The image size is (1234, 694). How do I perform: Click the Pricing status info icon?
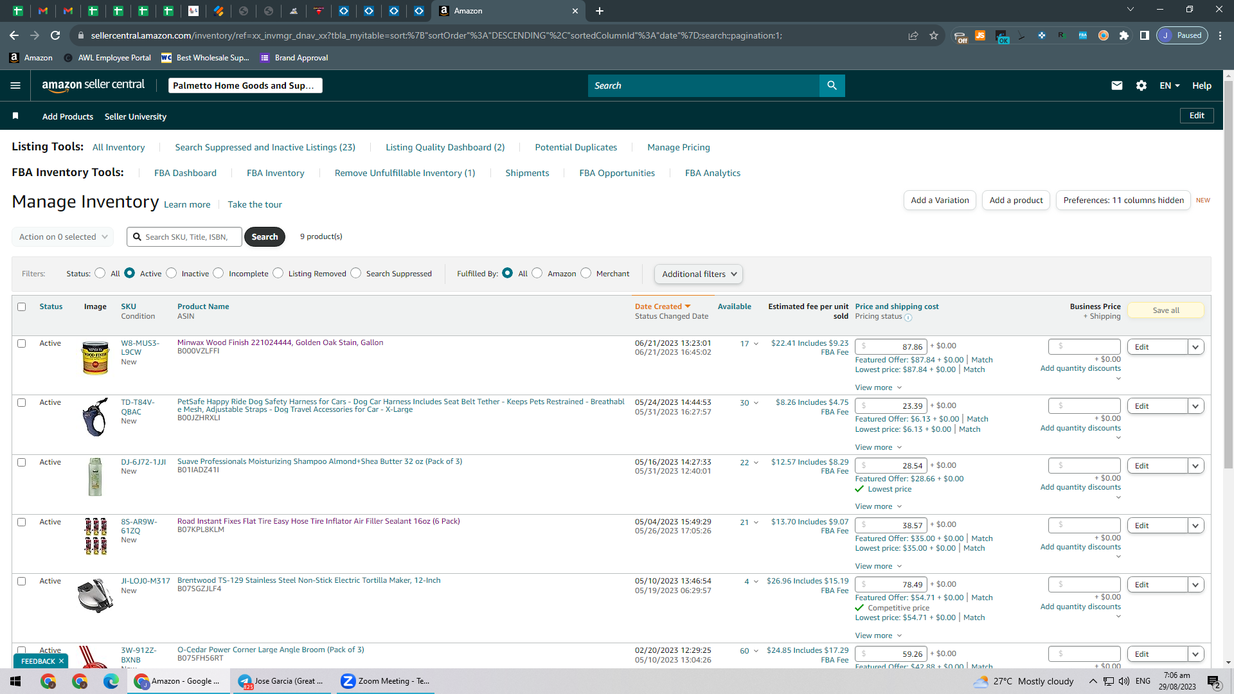(908, 317)
